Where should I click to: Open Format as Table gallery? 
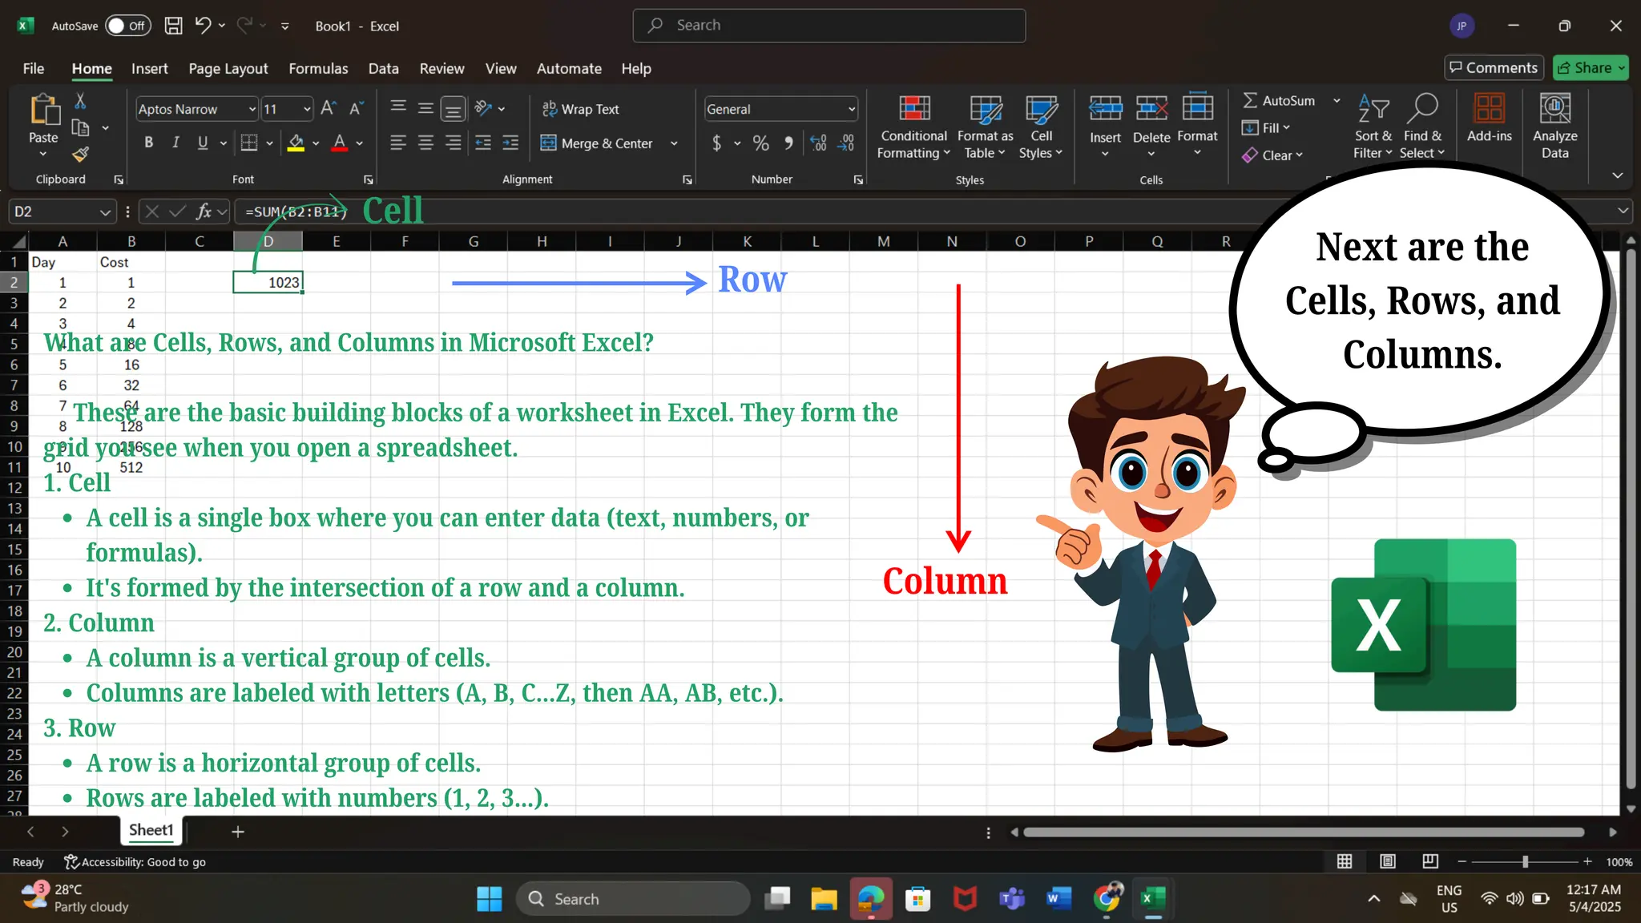click(x=985, y=127)
